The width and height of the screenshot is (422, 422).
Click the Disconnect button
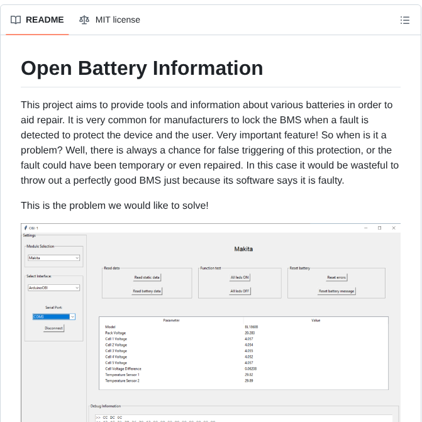point(54,328)
